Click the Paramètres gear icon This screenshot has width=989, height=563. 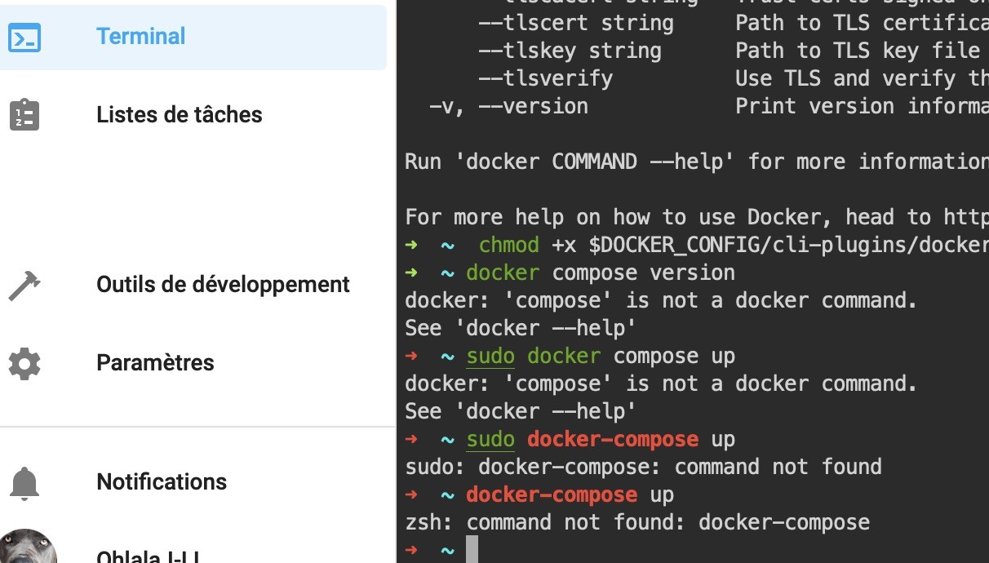(24, 363)
